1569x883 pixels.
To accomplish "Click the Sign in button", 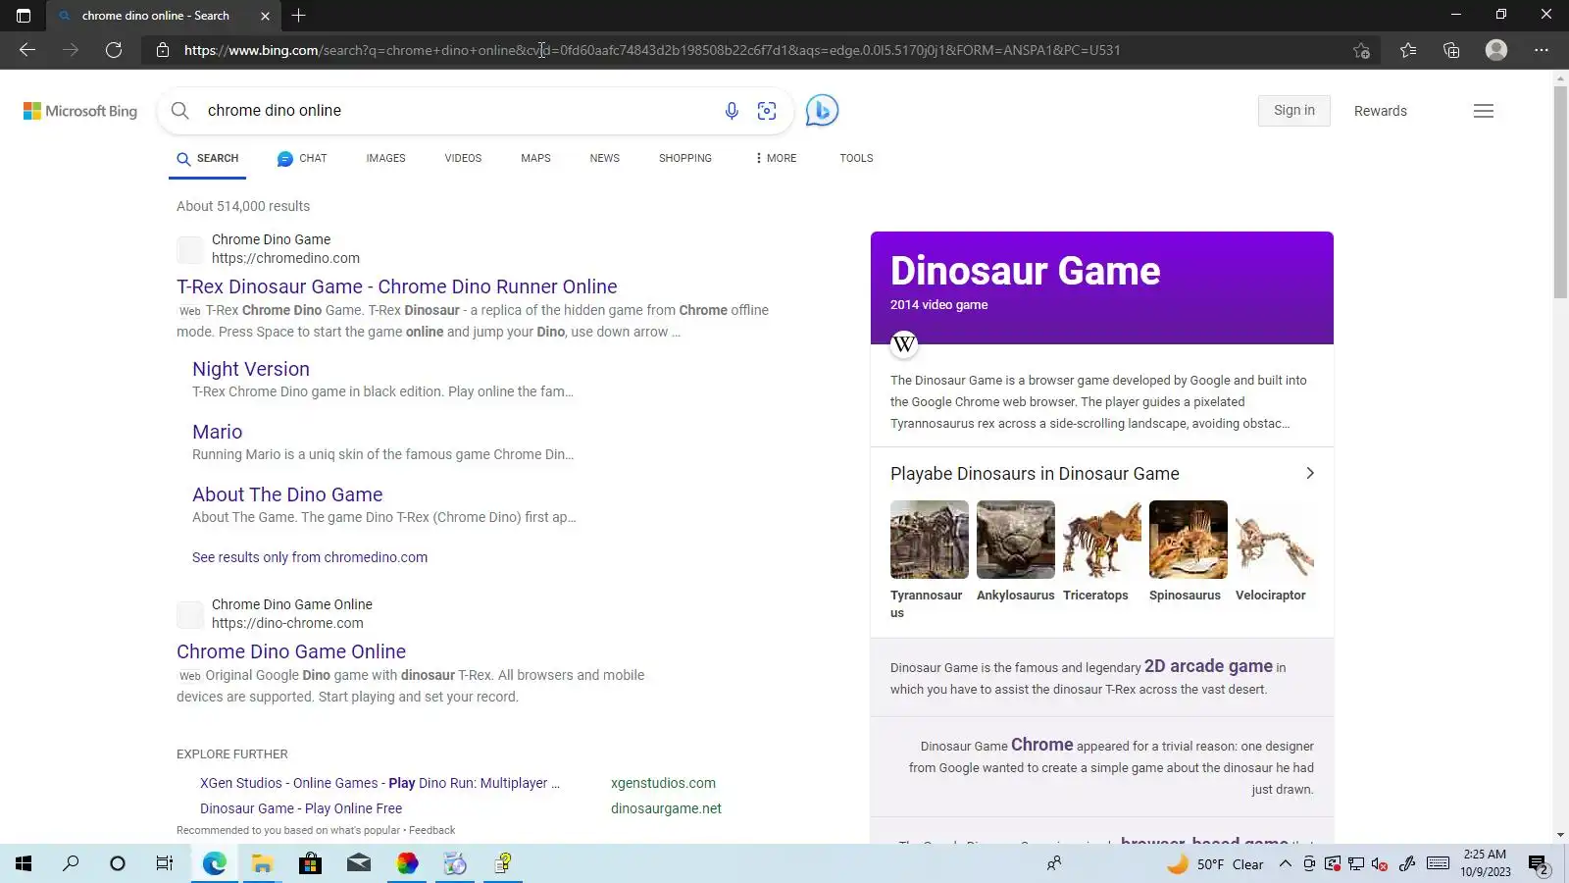I will coord(1294,111).
